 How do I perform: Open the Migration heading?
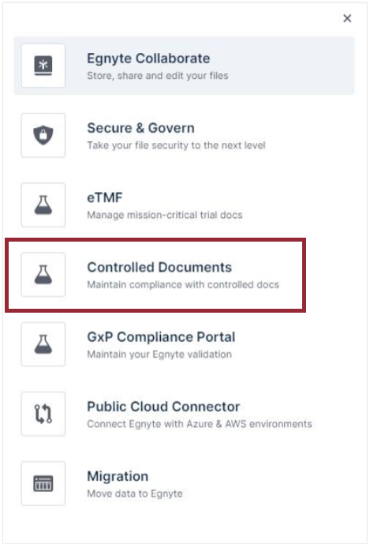coord(118,476)
